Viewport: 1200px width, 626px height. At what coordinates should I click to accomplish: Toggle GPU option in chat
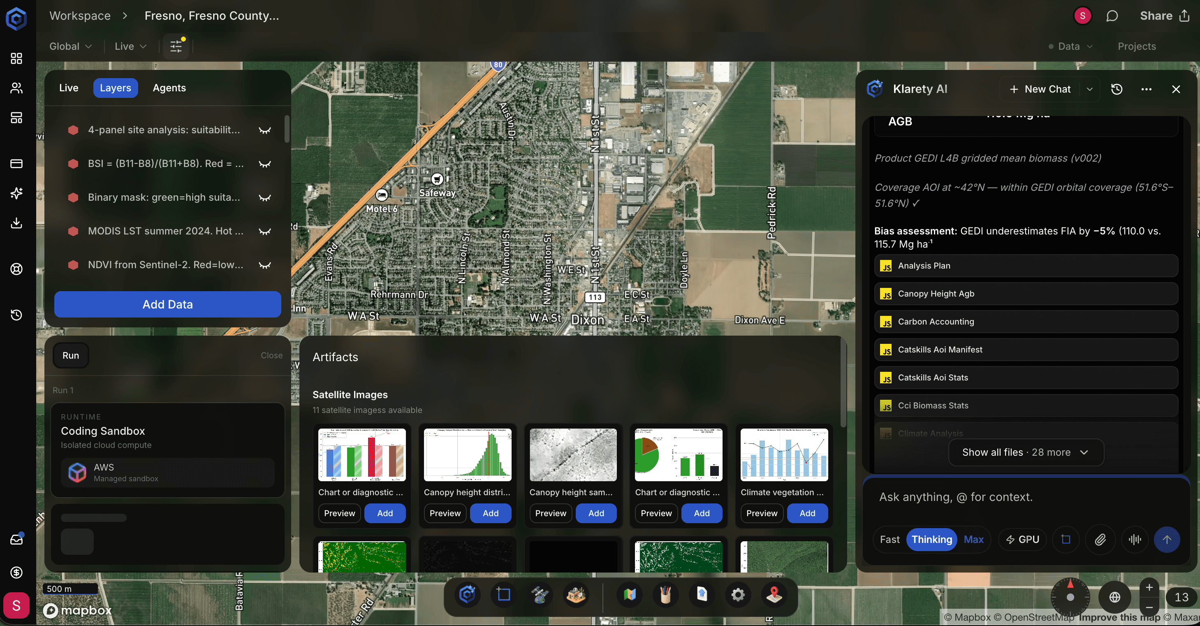tap(1022, 539)
